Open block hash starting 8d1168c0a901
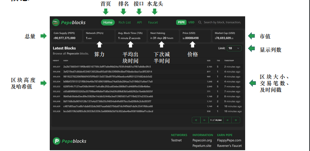This screenshot has height=151, width=310. (107, 101)
